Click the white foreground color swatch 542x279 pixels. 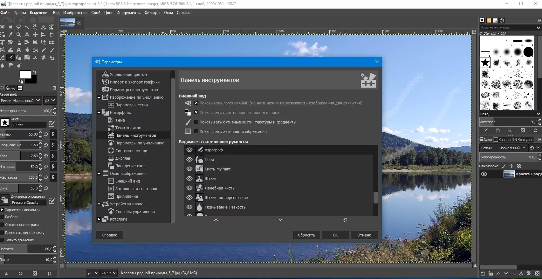coord(25,75)
